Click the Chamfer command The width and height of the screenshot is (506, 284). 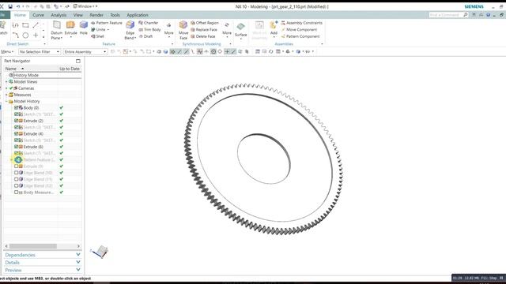149,23
